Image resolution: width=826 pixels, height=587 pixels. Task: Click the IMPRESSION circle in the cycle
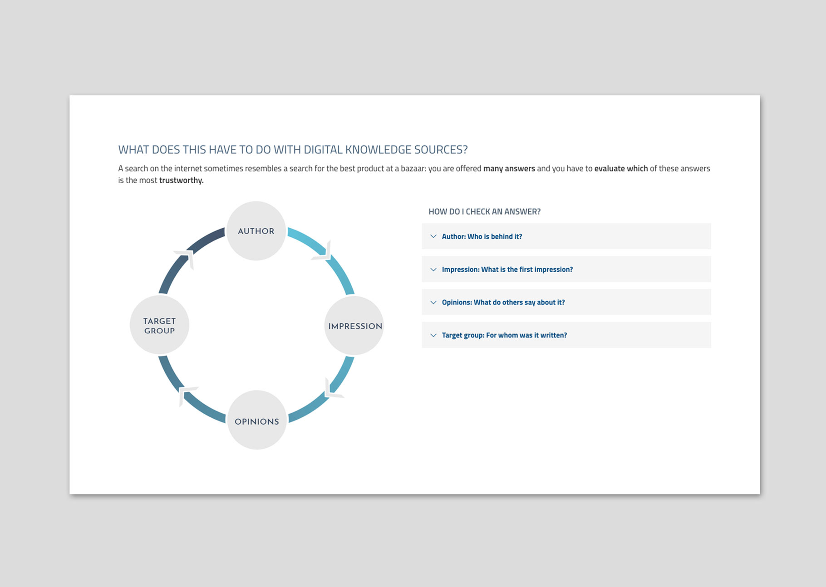click(354, 326)
